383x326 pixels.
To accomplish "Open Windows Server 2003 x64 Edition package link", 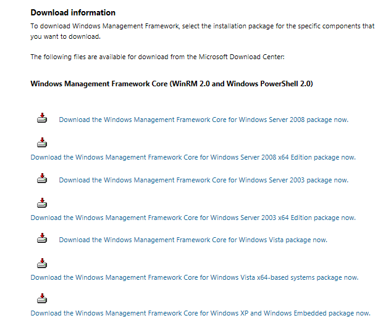I will click(x=193, y=218).
